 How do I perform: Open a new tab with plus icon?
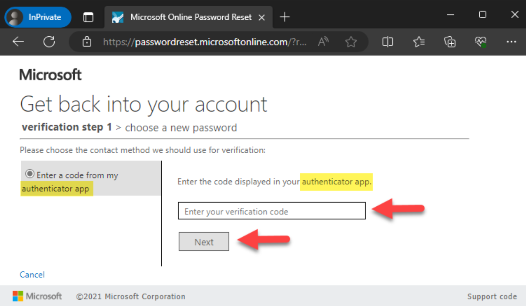[x=285, y=17]
